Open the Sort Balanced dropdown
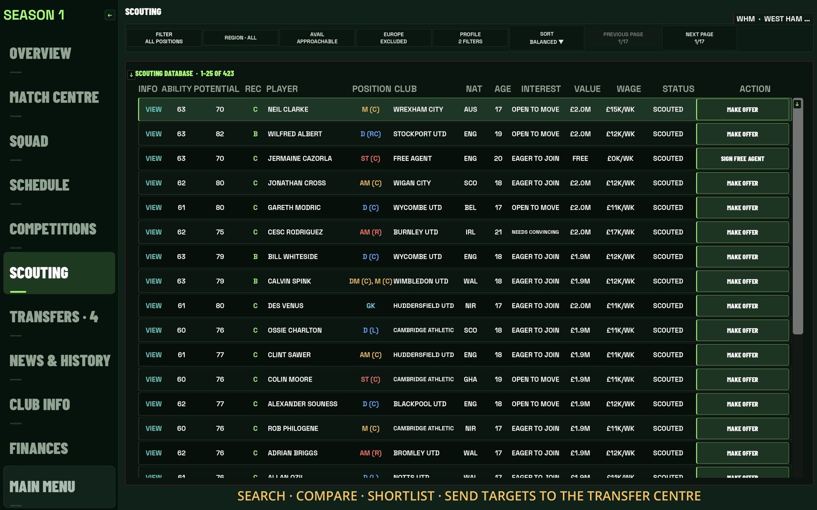The image size is (817, 510). click(546, 38)
